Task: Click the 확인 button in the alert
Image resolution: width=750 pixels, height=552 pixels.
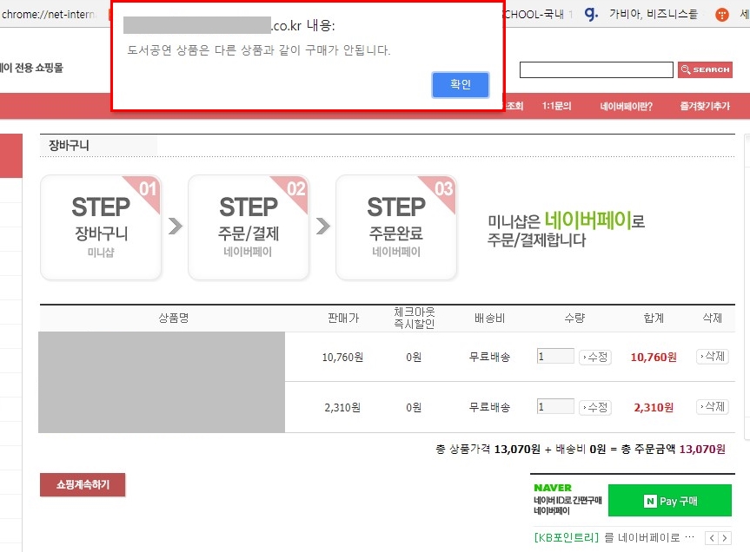Action: [x=460, y=84]
